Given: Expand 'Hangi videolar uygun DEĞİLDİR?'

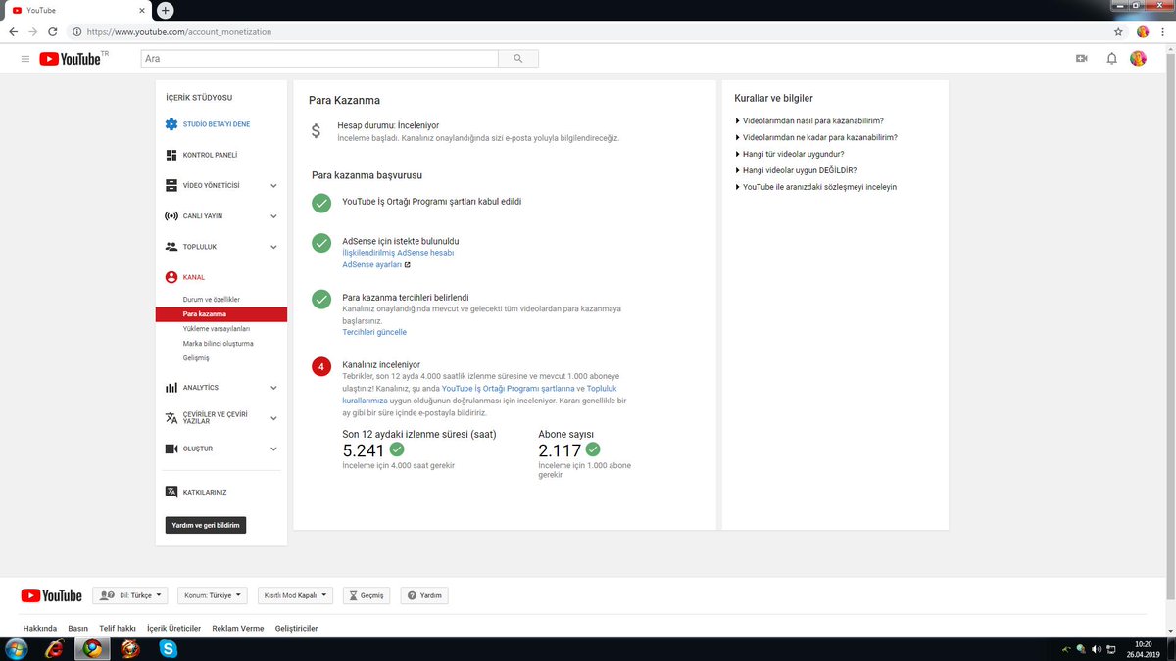Looking at the screenshot, I should (795, 170).
